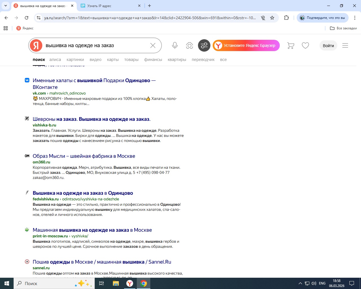Click 'Войти' login button
The height and width of the screenshot is (289, 361).
click(328, 45)
